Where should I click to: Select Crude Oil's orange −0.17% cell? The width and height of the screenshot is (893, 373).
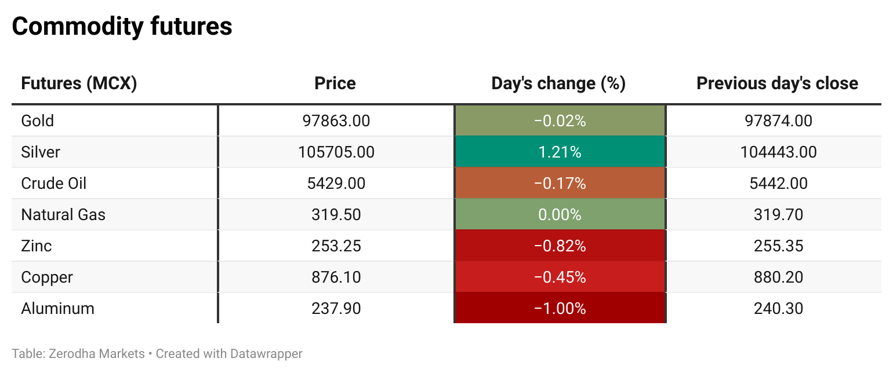560,183
